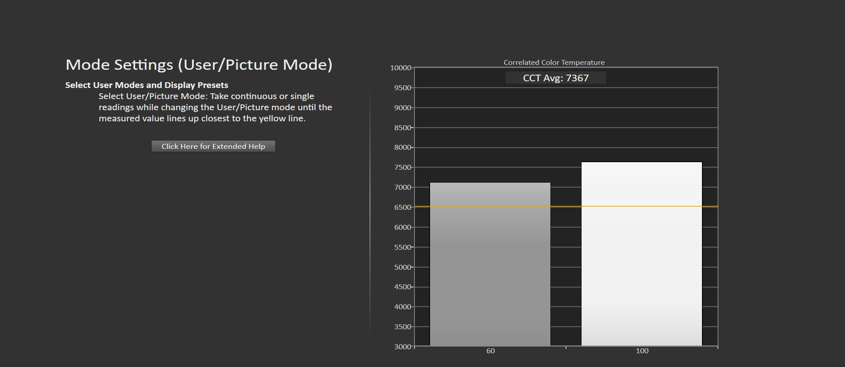This screenshot has width=845, height=367.
Task: Click the 7500 y-axis label
Action: (403, 168)
